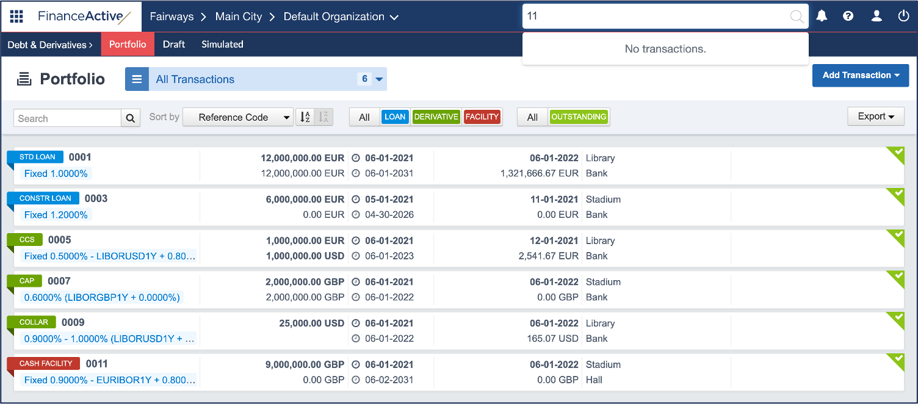Open the user profile icon
918x404 pixels.
(876, 16)
